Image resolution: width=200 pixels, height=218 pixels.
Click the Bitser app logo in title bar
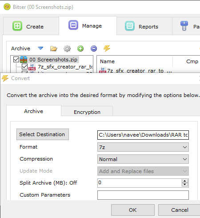pyautogui.click(x=7, y=7)
